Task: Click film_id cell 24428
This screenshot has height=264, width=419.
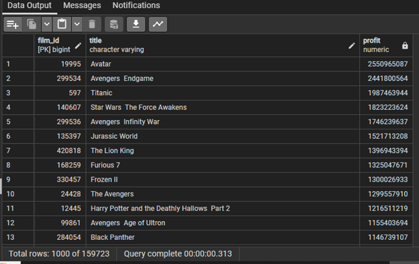Action: coord(60,194)
